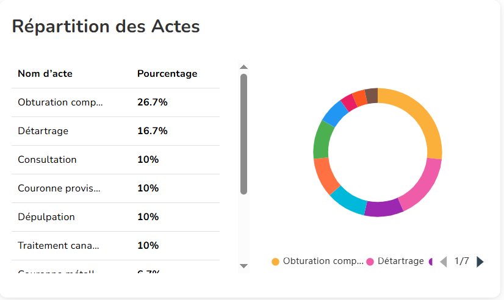This screenshot has width=504, height=300.
Task: Sort by Nom d'acte column header
Action: 45,74
